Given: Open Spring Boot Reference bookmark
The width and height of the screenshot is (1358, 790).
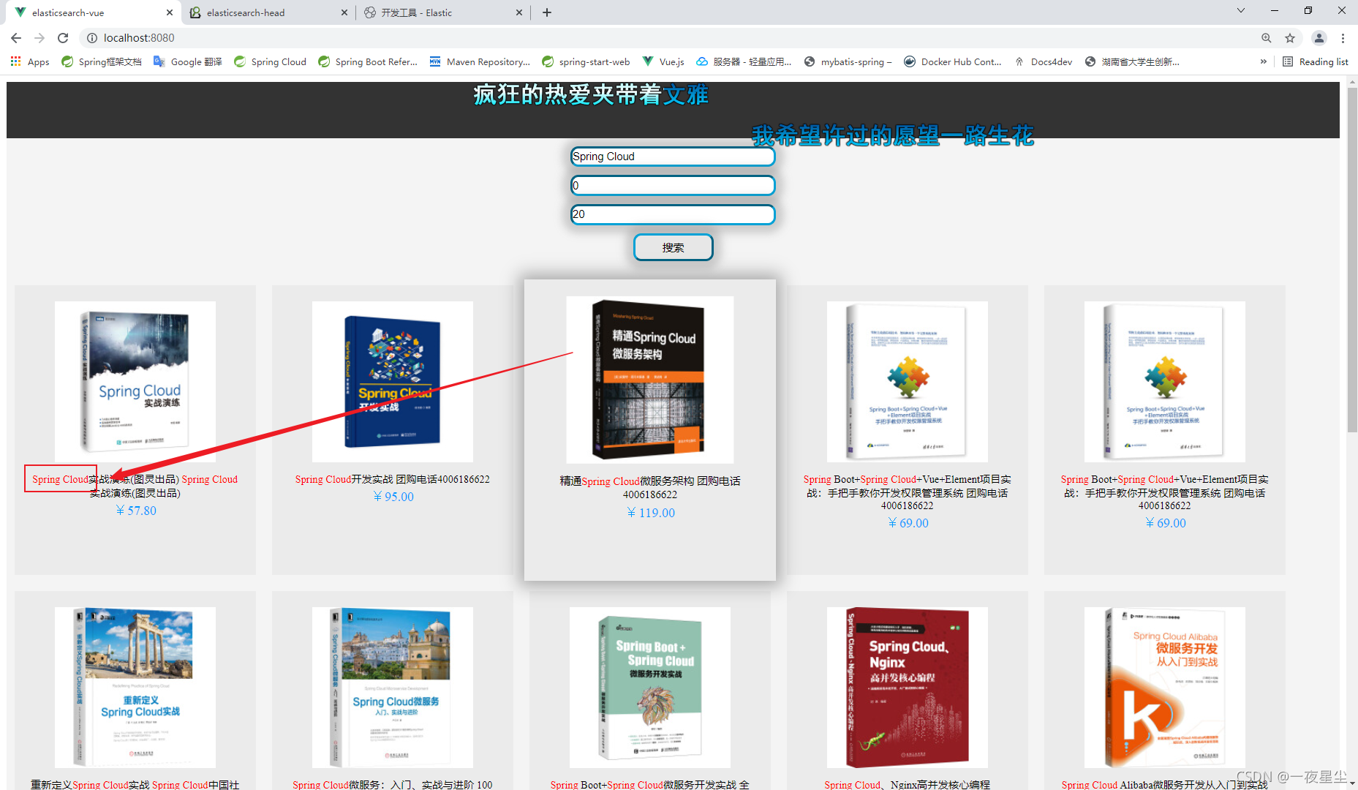Looking at the screenshot, I should (368, 62).
